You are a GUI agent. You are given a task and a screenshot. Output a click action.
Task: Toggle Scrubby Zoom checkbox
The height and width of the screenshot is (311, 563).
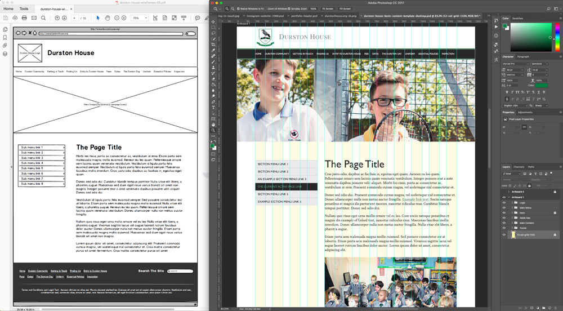[x=289, y=8]
